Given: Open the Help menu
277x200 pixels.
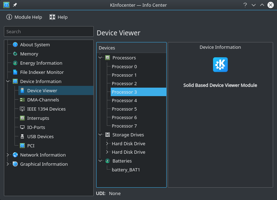Looking at the screenshot, I should coord(58,17).
